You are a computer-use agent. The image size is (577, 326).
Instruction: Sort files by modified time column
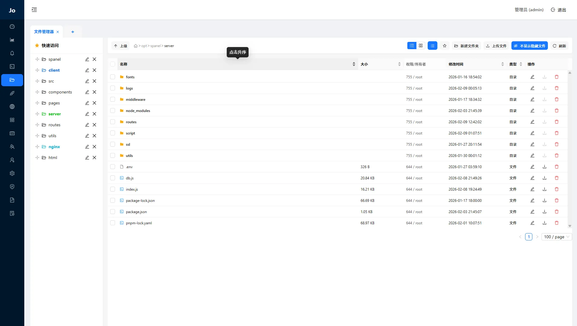coord(502,64)
